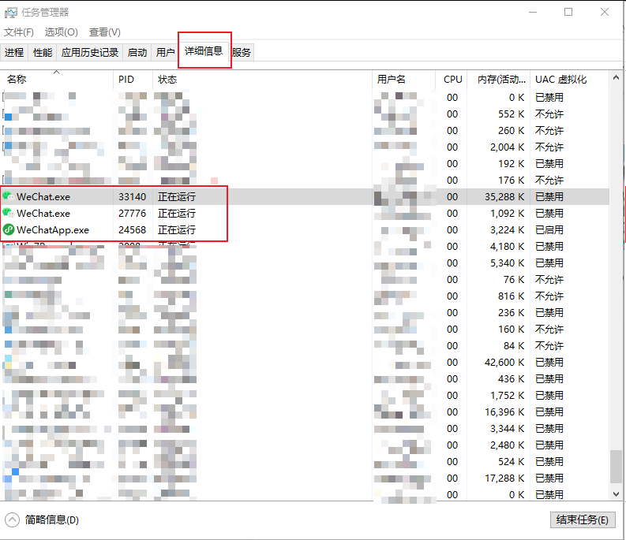Switch to the 性能 tab
Image resolution: width=626 pixels, height=540 pixels.
[x=43, y=52]
